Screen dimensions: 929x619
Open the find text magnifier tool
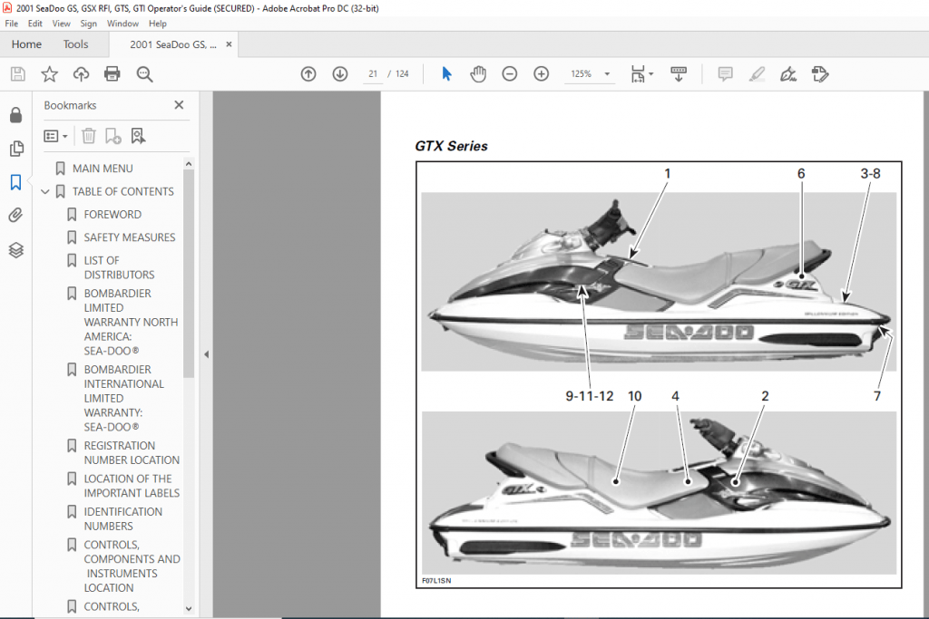(144, 74)
